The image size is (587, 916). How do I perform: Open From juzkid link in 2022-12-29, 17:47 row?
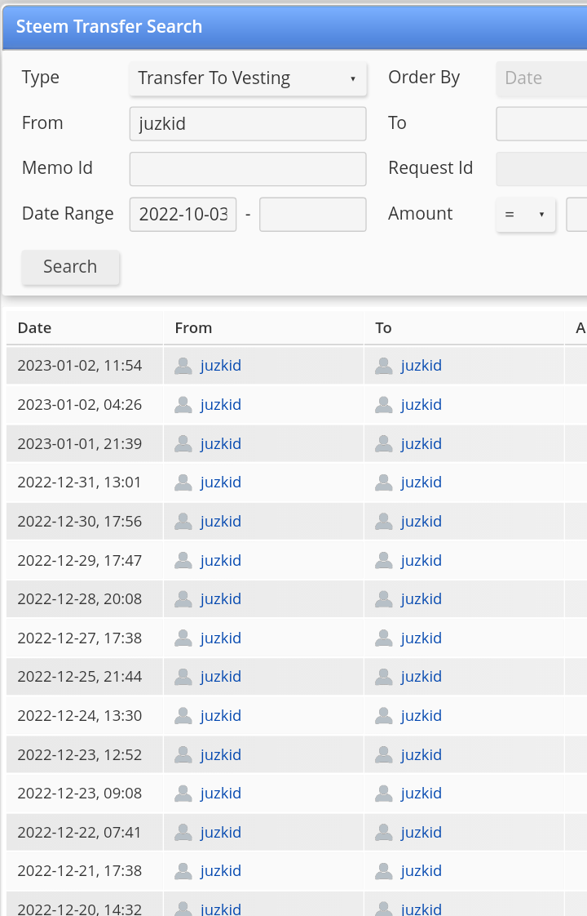pyautogui.click(x=221, y=561)
